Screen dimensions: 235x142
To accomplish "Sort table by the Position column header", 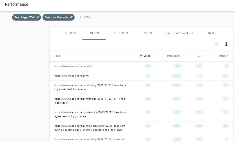I will pos(223,56).
